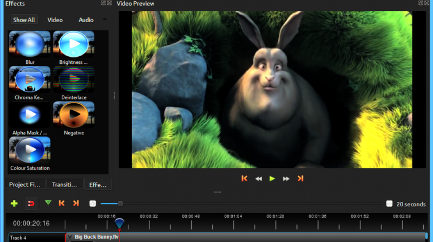This screenshot has height=242, width=433.
Task: Pick the Alpha Mask effect
Action: [30, 115]
